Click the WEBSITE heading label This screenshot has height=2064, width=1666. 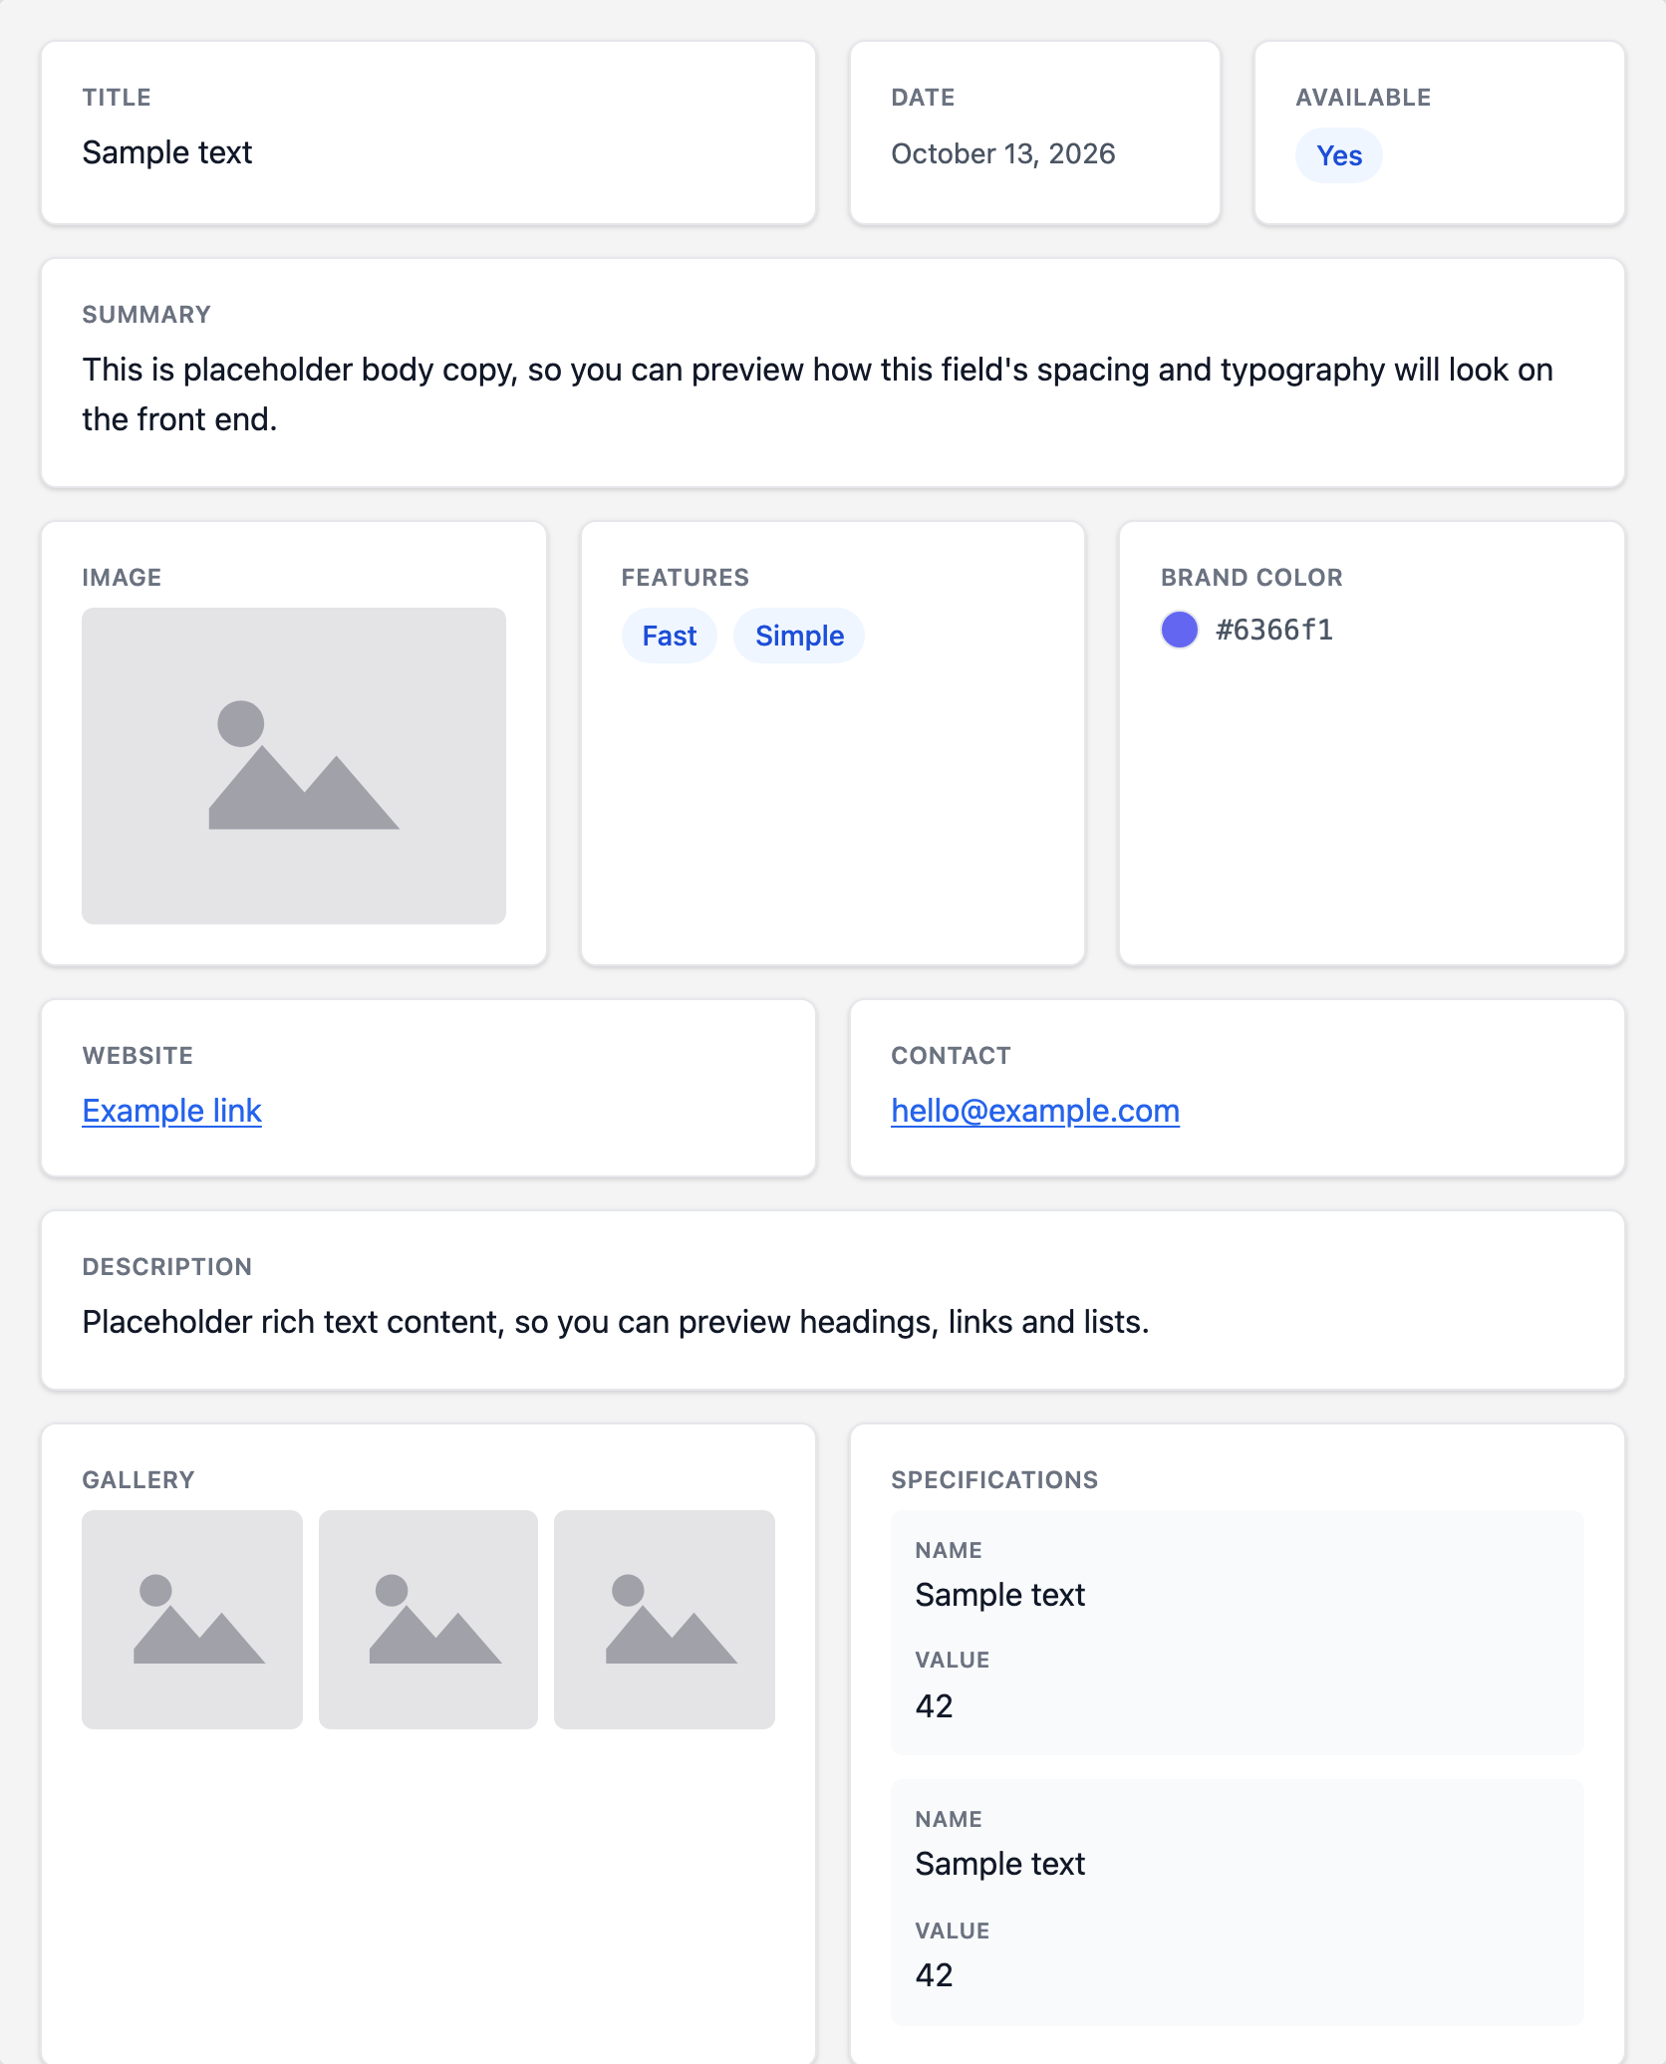click(138, 1056)
